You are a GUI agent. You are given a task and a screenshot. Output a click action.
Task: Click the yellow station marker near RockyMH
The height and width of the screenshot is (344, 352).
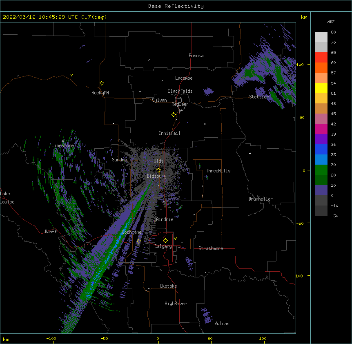tap(102, 83)
